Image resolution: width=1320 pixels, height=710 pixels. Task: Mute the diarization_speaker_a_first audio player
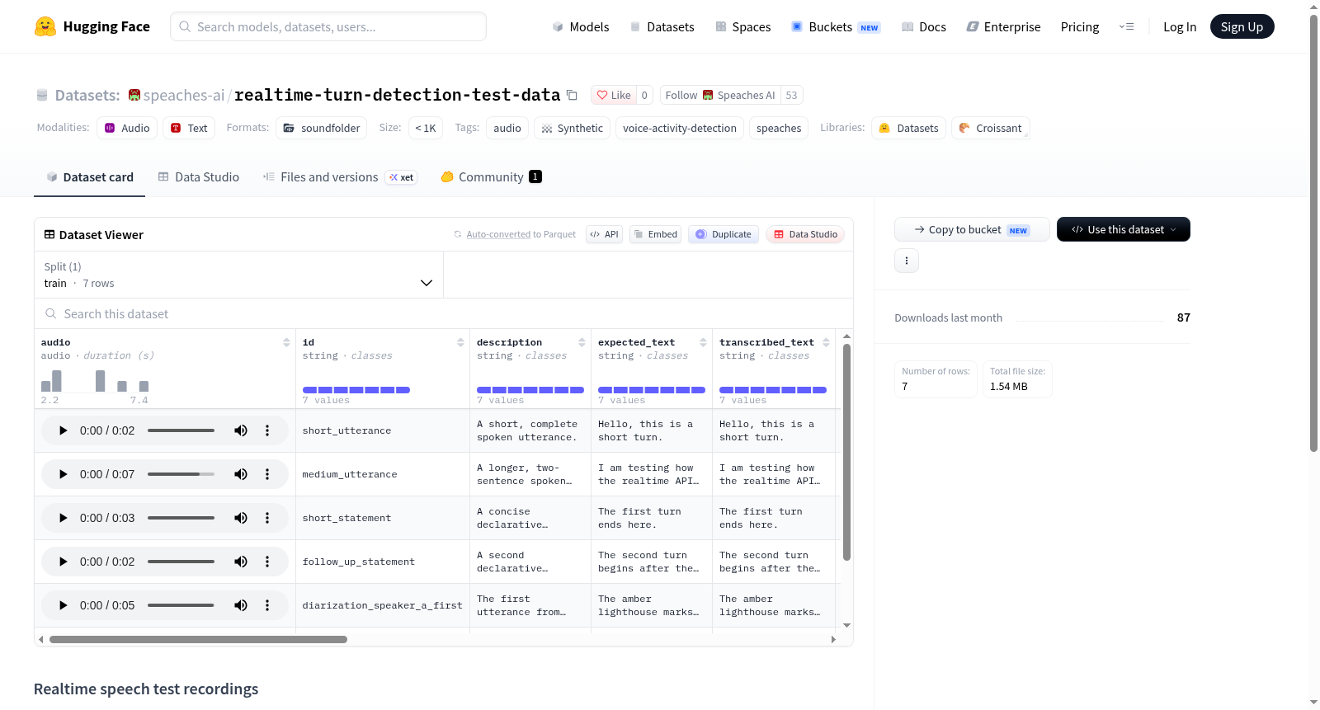tap(241, 605)
